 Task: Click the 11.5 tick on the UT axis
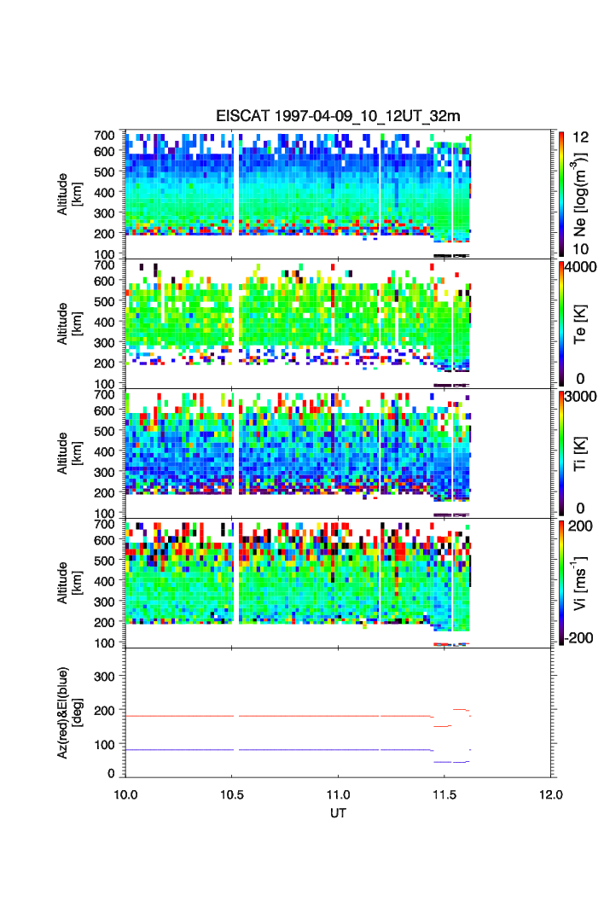pos(446,794)
